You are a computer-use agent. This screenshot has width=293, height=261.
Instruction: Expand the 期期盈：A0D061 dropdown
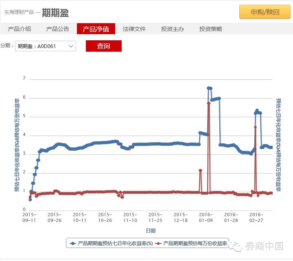coord(46,46)
